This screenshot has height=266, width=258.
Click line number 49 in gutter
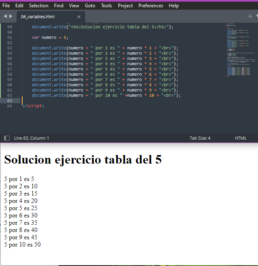pyautogui.click(x=10, y=27)
